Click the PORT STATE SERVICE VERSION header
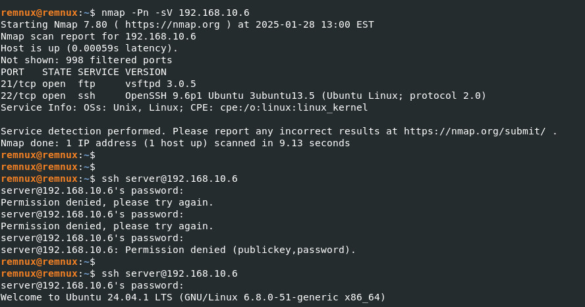 tap(84, 72)
